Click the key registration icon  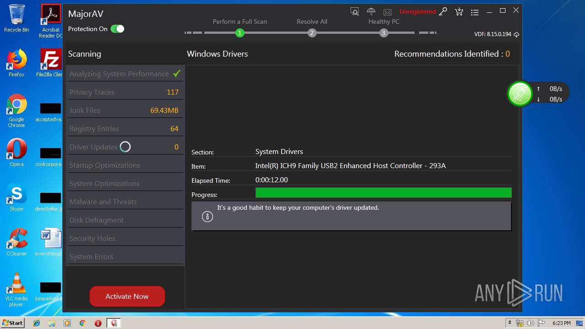pyautogui.click(x=443, y=11)
